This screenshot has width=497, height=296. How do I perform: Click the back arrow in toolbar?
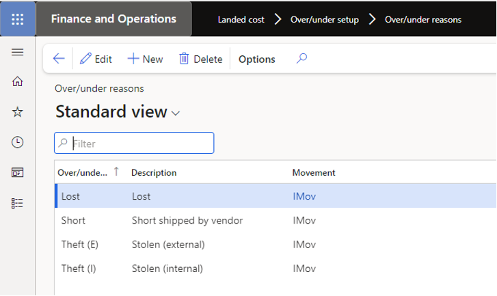pos(59,59)
